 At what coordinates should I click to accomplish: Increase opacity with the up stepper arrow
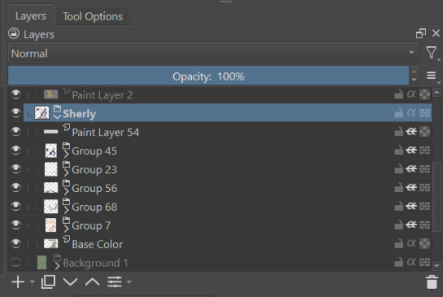point(414,71)
